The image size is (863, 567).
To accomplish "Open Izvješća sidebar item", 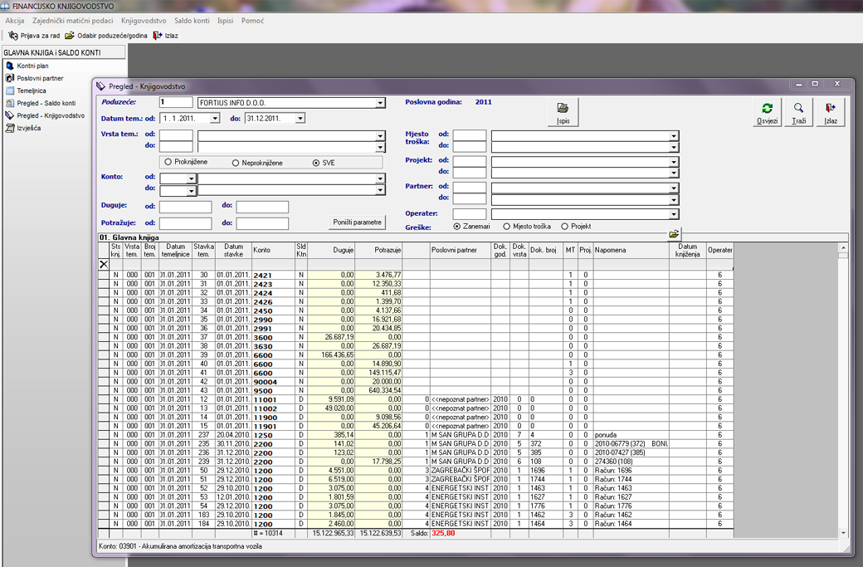I will tap(28, 128).
